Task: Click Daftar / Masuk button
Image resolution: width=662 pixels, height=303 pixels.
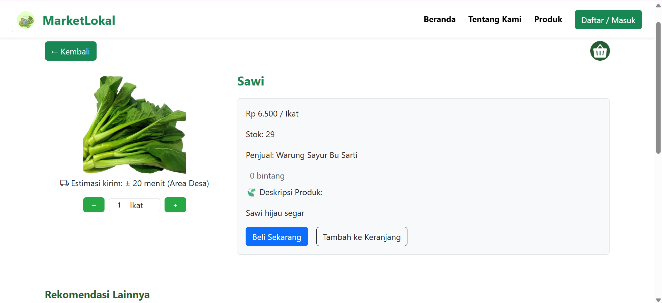Action: pyautogui.click(x=608, y=20)
